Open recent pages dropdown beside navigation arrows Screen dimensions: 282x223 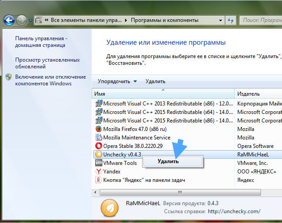point(30,21)
